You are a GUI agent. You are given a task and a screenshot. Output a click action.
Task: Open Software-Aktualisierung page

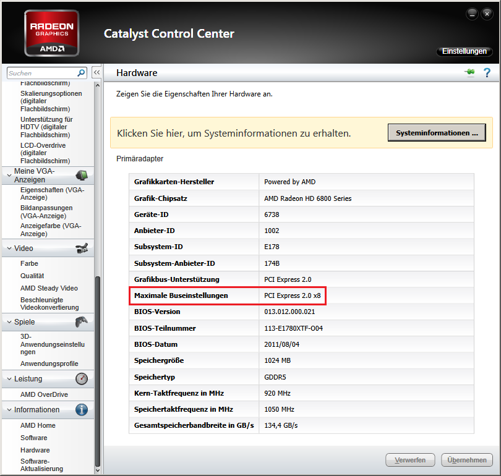pyautogui.click(x=41, y=465)
